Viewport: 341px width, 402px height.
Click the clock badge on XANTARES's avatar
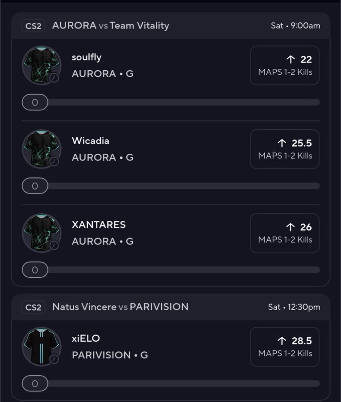click(54, 246)
